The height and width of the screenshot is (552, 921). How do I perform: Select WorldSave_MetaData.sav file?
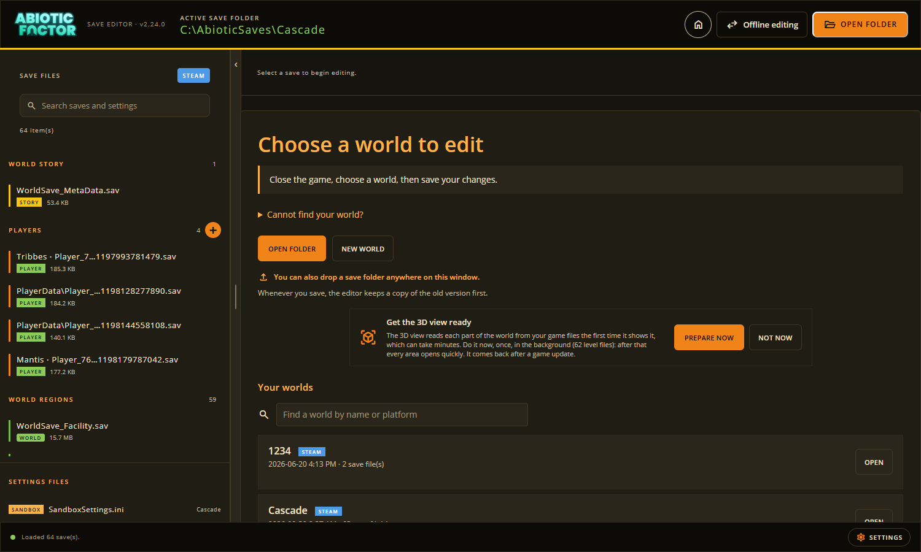pos(115,196)
